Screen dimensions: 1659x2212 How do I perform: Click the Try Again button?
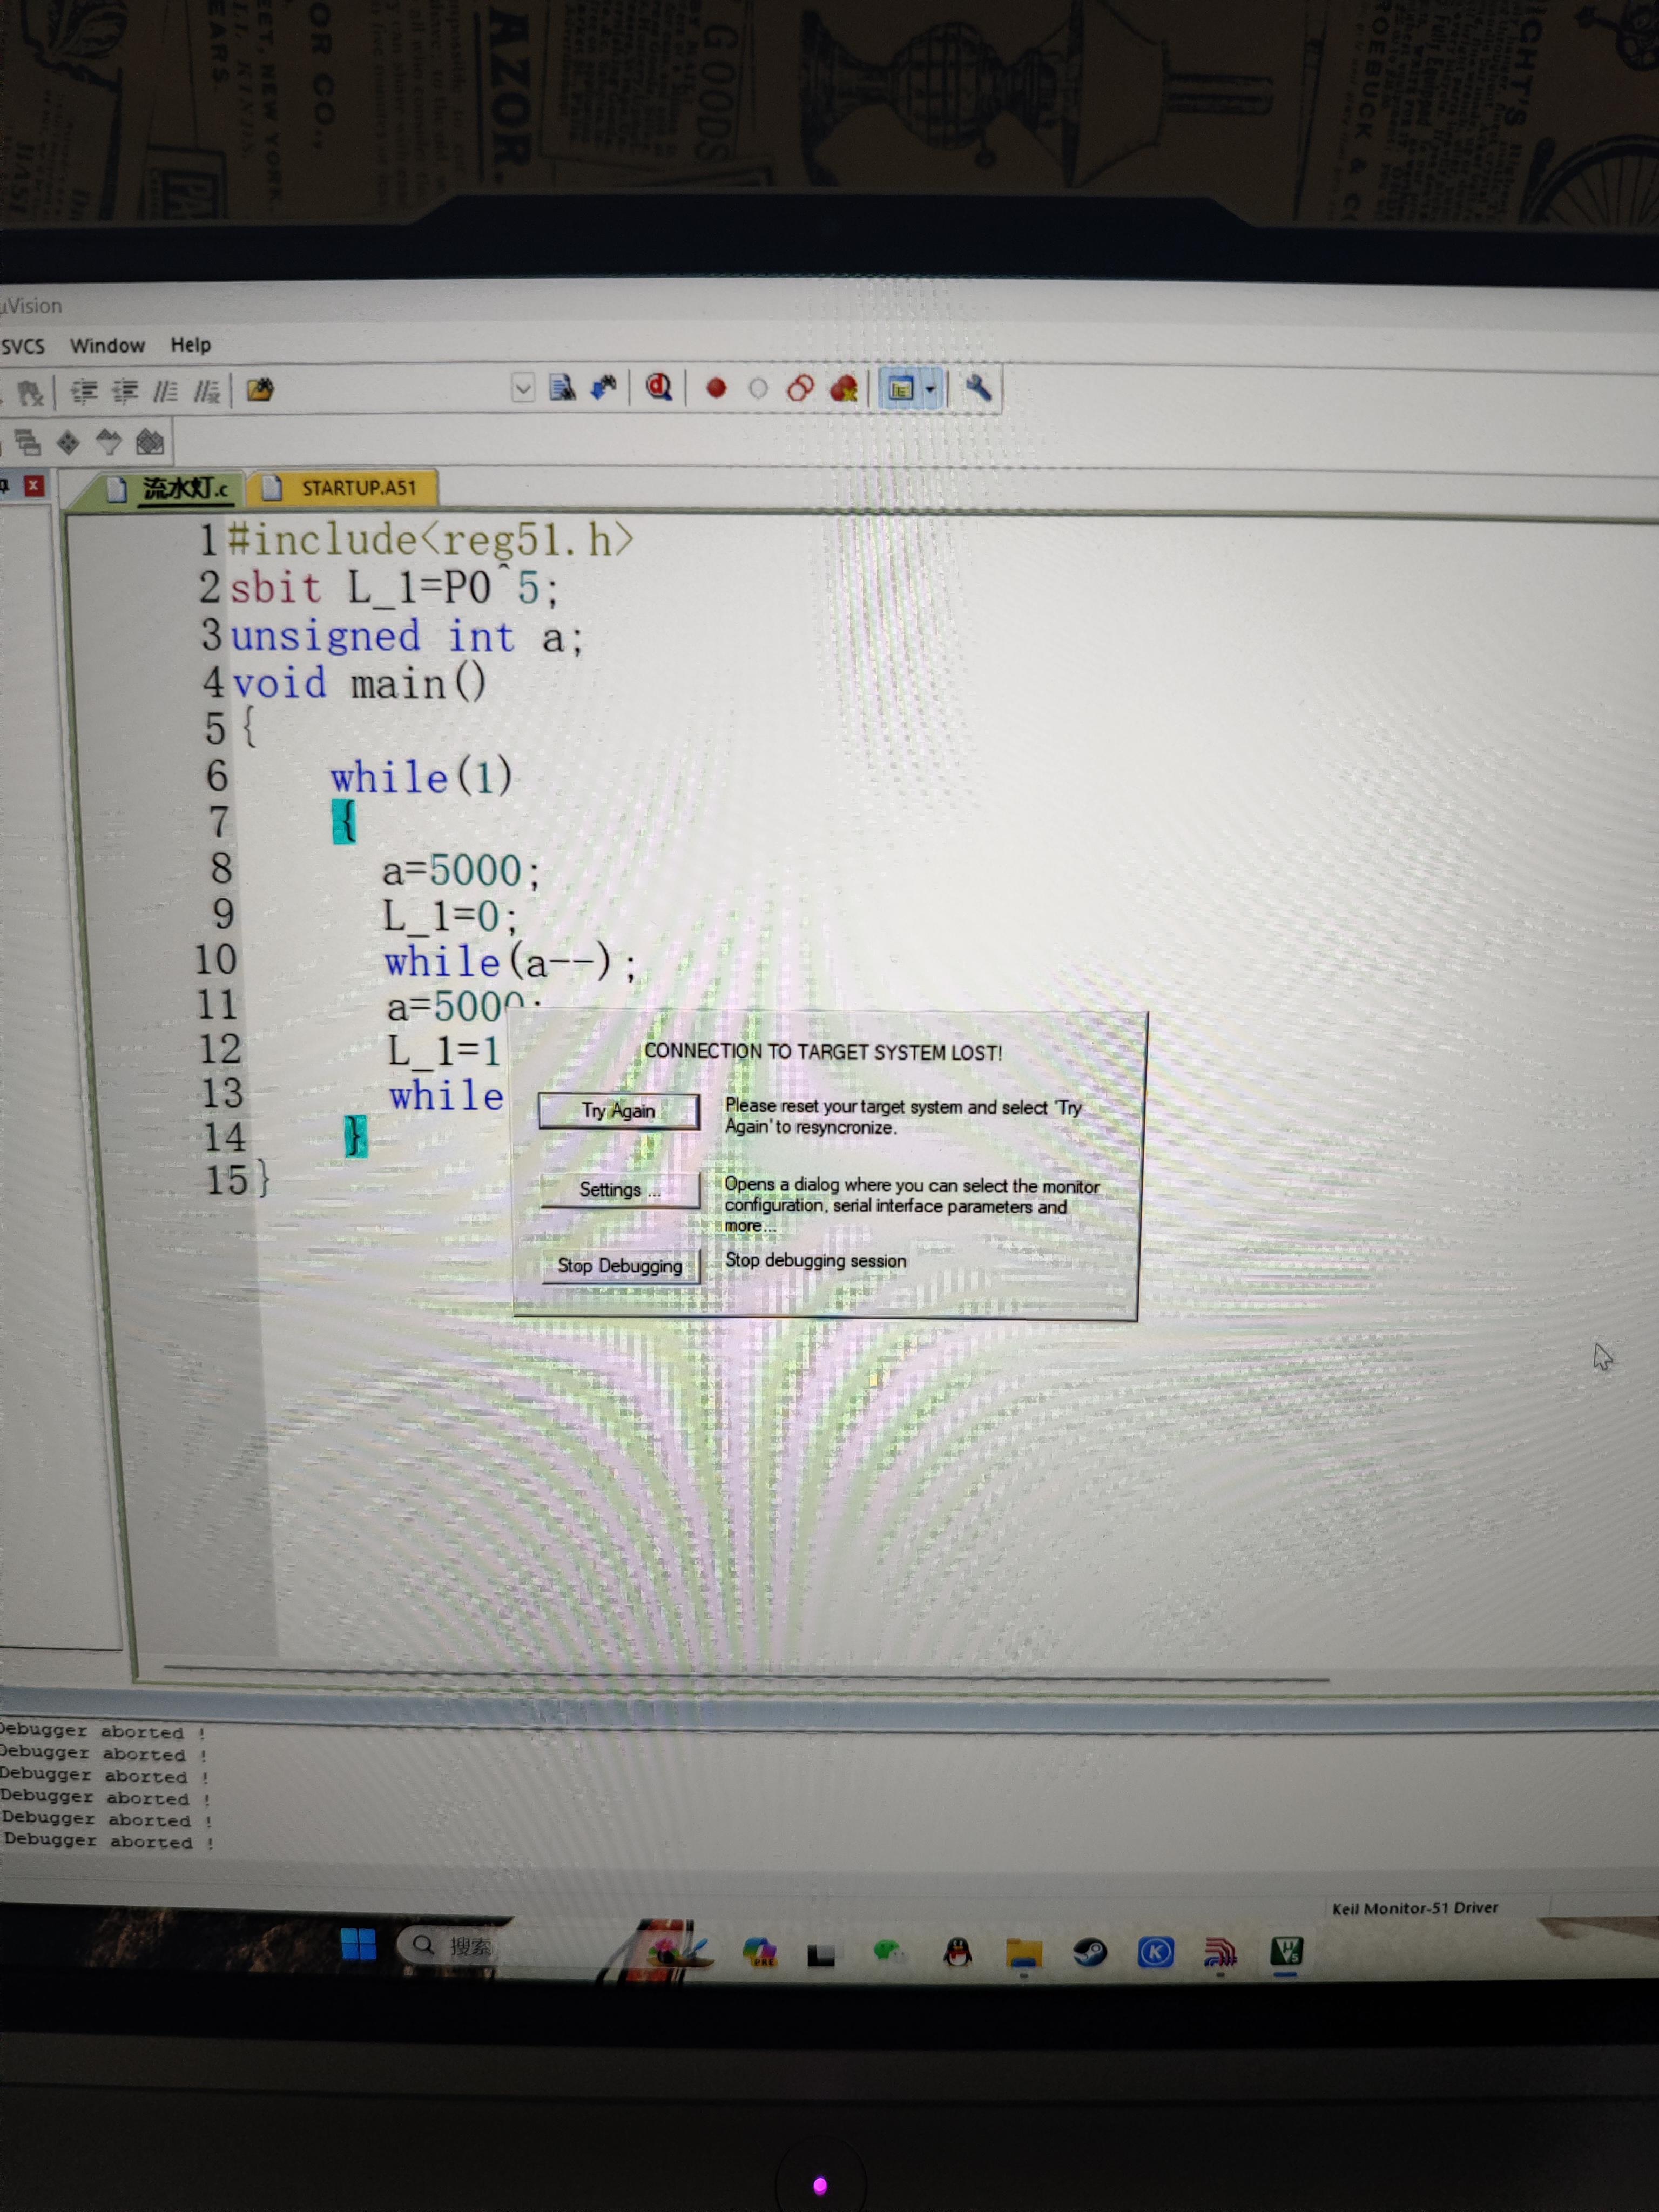click(x=618, y=1110)
